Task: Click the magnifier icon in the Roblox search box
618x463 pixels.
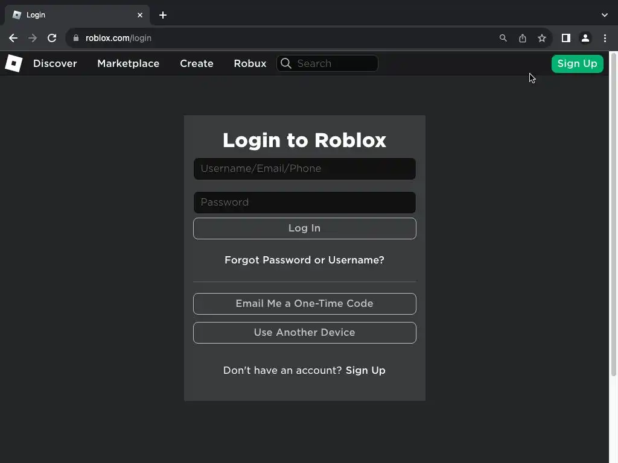Action: tap(286, 63)
